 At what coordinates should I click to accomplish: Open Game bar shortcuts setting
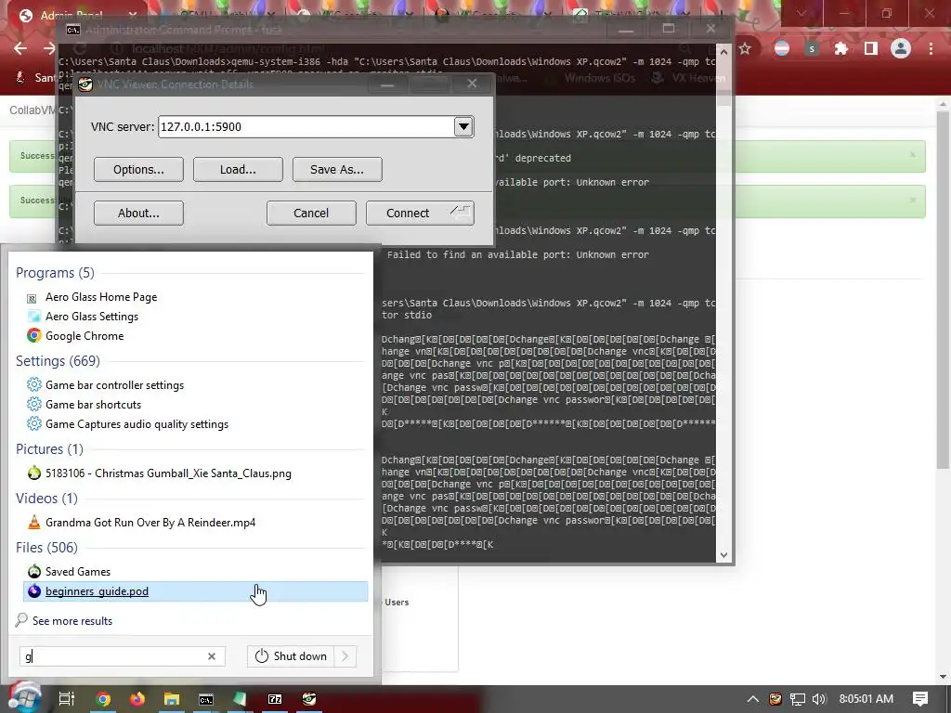tap(93, 405)
